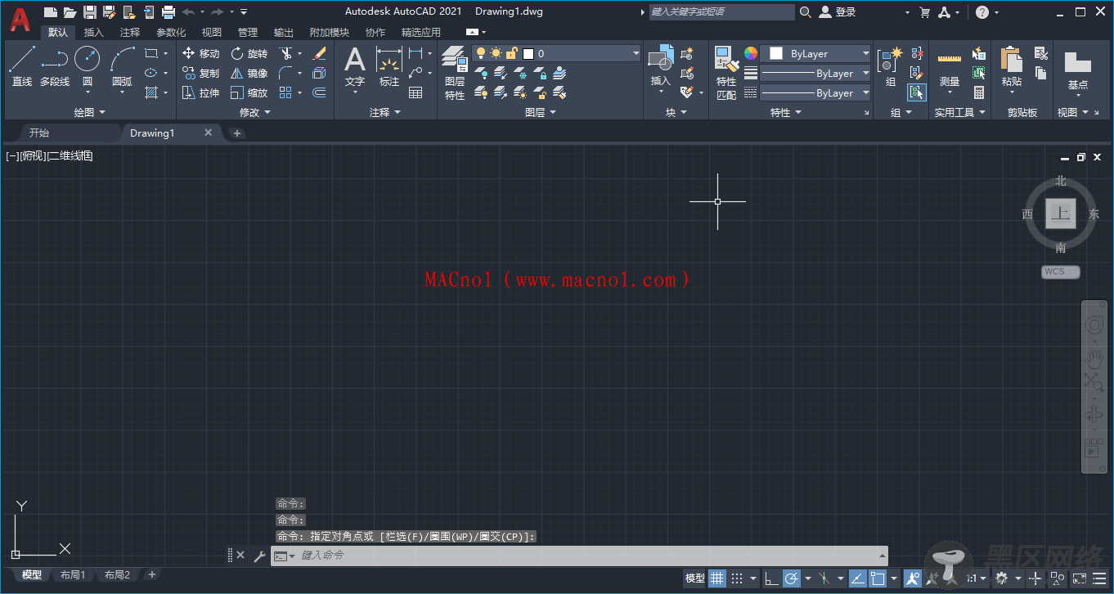Click the Table icon in annotation panel
This screenshot has height=594, width=1114.
tap(416, 92)
